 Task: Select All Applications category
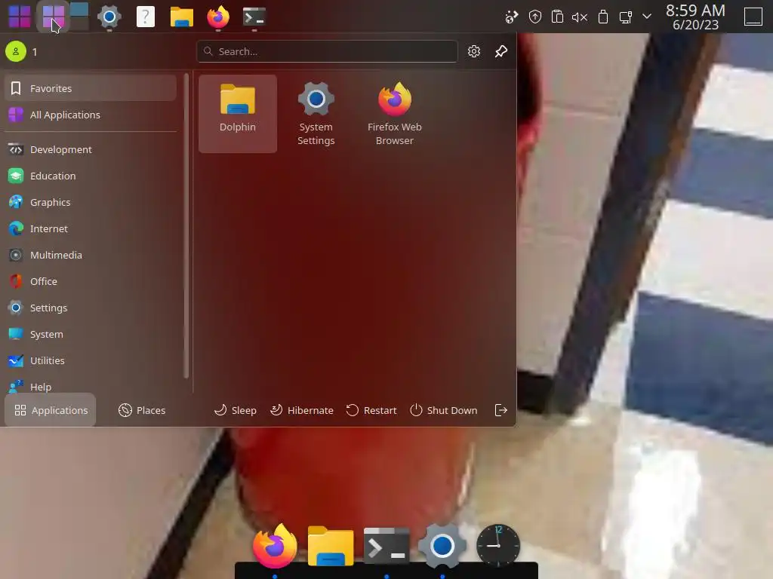pos(91,115)
